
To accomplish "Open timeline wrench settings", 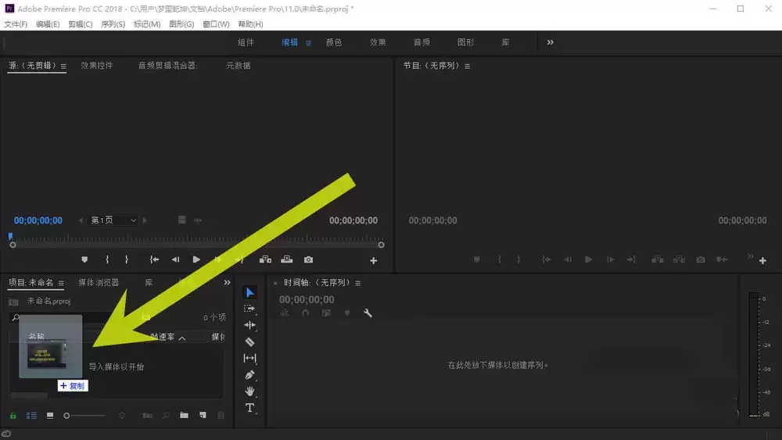I will click(x=368, y=313).
